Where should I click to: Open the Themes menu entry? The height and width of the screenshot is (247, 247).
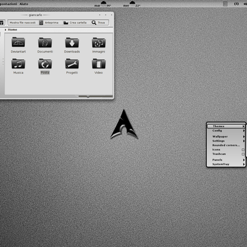click(x=226, y=126)
